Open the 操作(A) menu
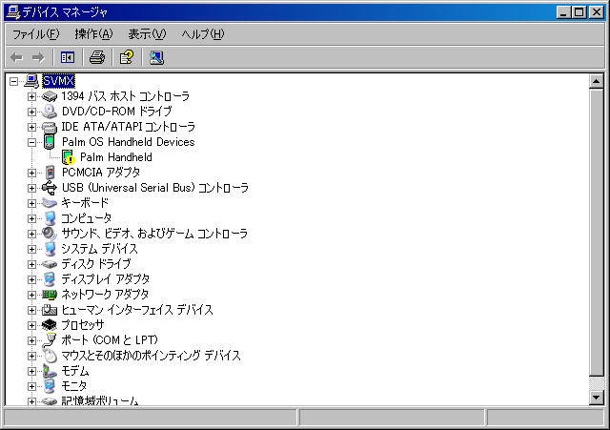Screen dimensions: 610x430 point(93,34)
